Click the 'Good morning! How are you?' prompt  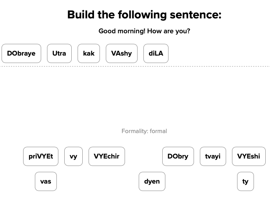(144, 31)
